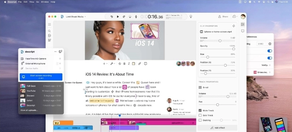Click the microphone record icon
The height and width of the screenshot is (132, 292).
136,17
